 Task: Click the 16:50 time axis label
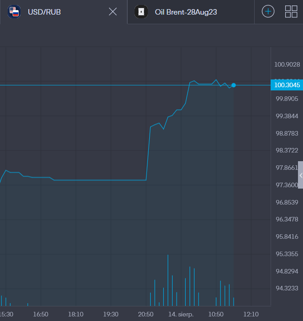click(x=41, y=314)
